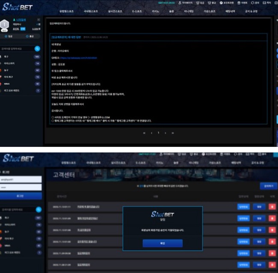Click the 문의하기 button in customer center

pos(268,186)
